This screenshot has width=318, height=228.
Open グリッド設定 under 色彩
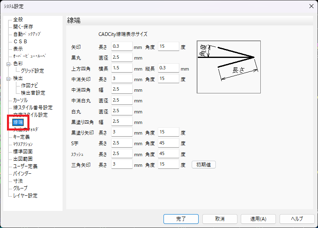click(32, 71)
